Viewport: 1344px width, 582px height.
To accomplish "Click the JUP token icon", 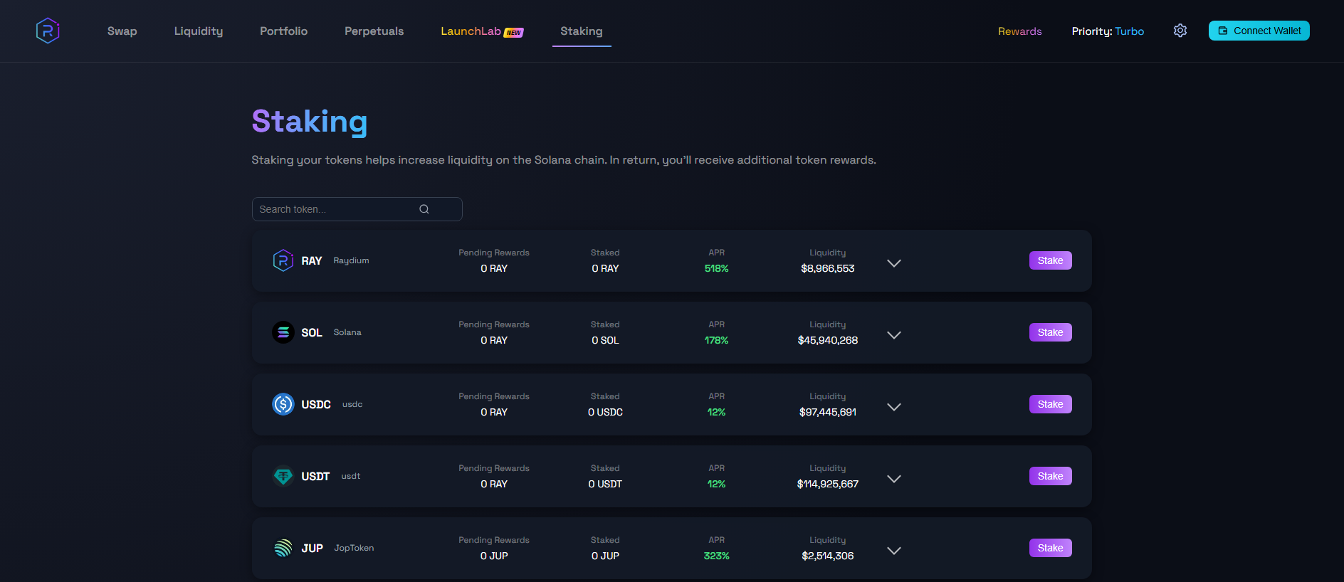I will [x=283, y=548].
